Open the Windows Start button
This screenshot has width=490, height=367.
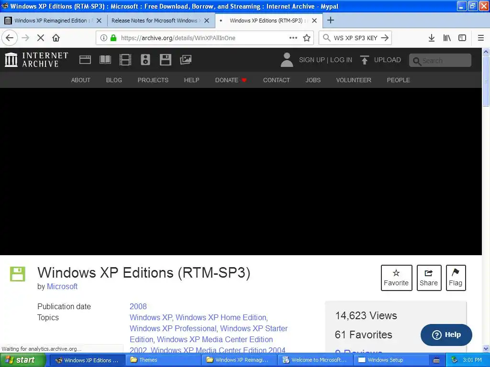tap(22, 360)
